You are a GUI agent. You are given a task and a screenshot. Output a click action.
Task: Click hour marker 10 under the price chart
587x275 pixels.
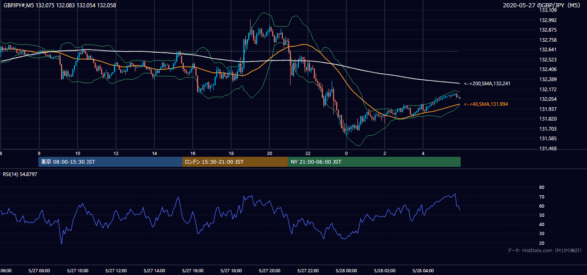tap(78, 154)
